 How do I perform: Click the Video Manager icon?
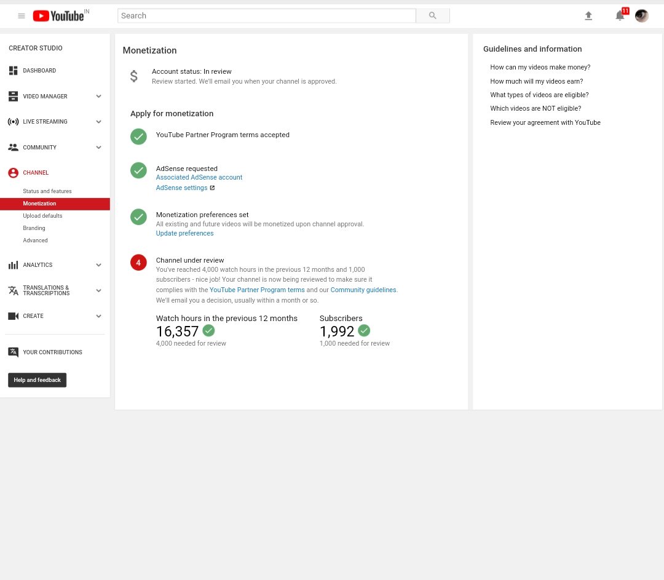(13, 96)
